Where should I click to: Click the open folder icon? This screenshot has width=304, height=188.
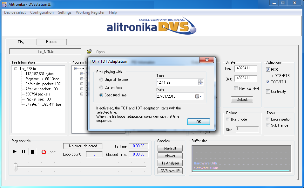(89, 52)
